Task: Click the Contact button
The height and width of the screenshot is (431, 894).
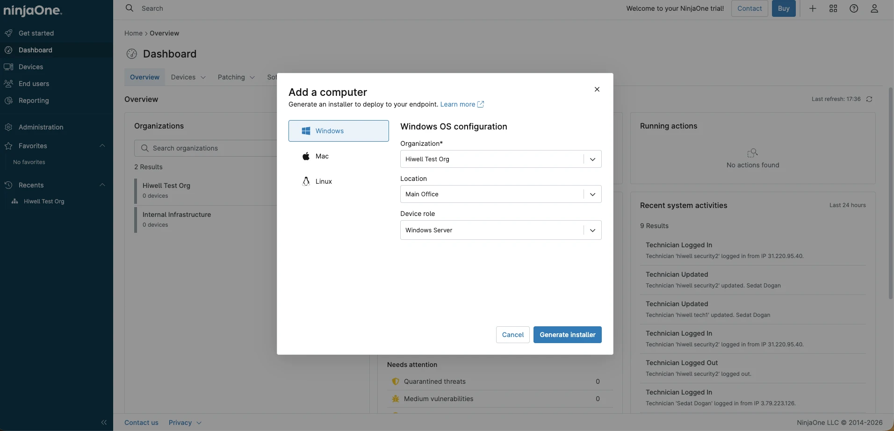Action: [750, 8]
